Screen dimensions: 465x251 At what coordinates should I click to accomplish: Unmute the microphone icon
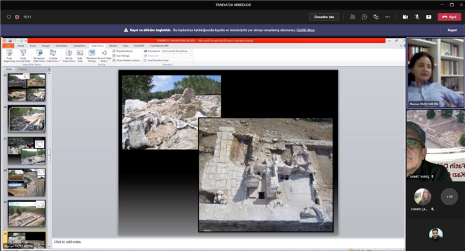pyautogui.click(x=417, y=17)
